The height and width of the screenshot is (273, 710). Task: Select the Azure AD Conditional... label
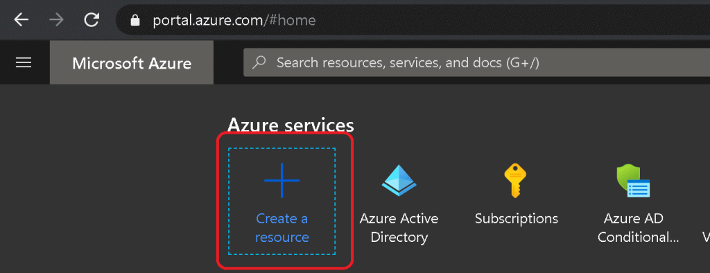[639, 228]
